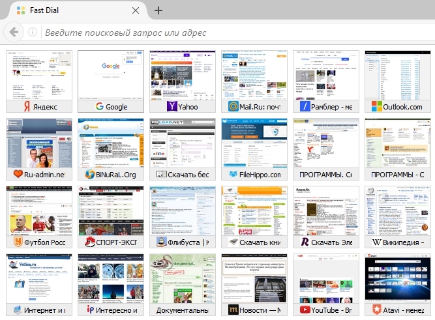Click the back arrow navigation button

tap(13, 32)
